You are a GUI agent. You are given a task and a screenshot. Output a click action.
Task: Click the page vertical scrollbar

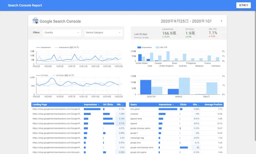255,76
